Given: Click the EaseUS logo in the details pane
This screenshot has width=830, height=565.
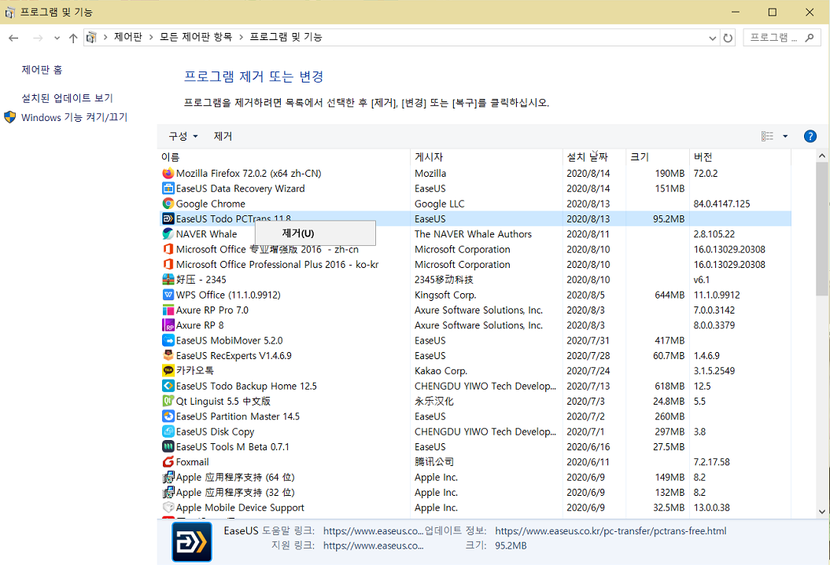Looking at the screenshot, I should pyautogui.click(x=191, y=541).
